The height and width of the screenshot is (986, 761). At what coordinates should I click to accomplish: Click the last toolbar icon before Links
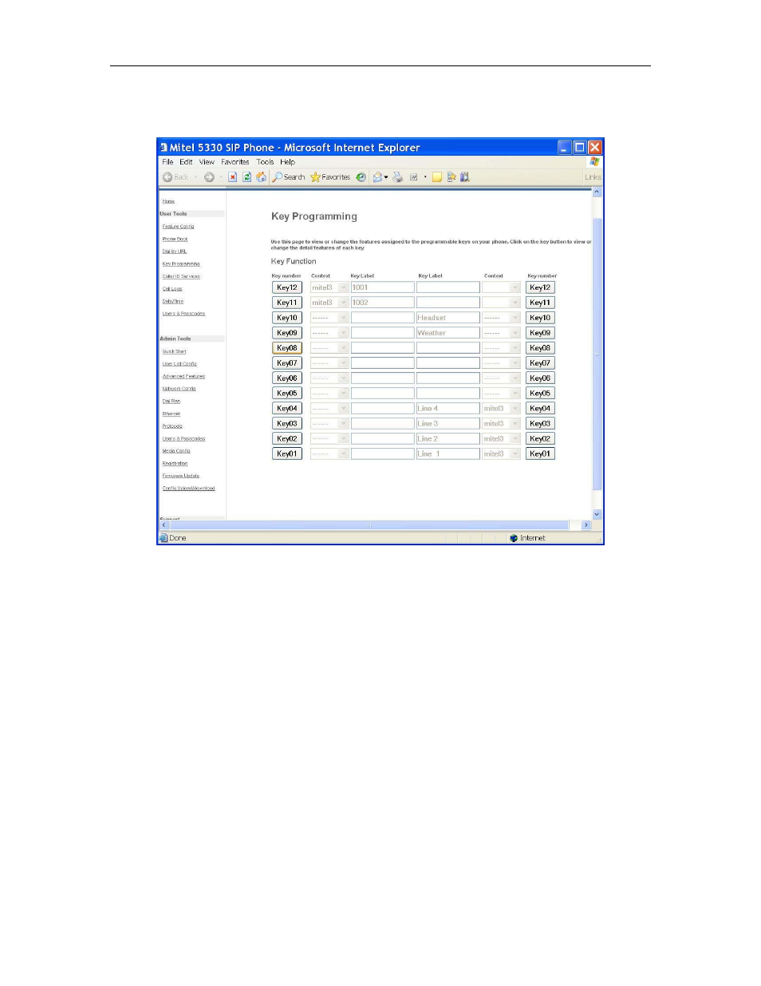pyautogui.click(x=465, y=177)
